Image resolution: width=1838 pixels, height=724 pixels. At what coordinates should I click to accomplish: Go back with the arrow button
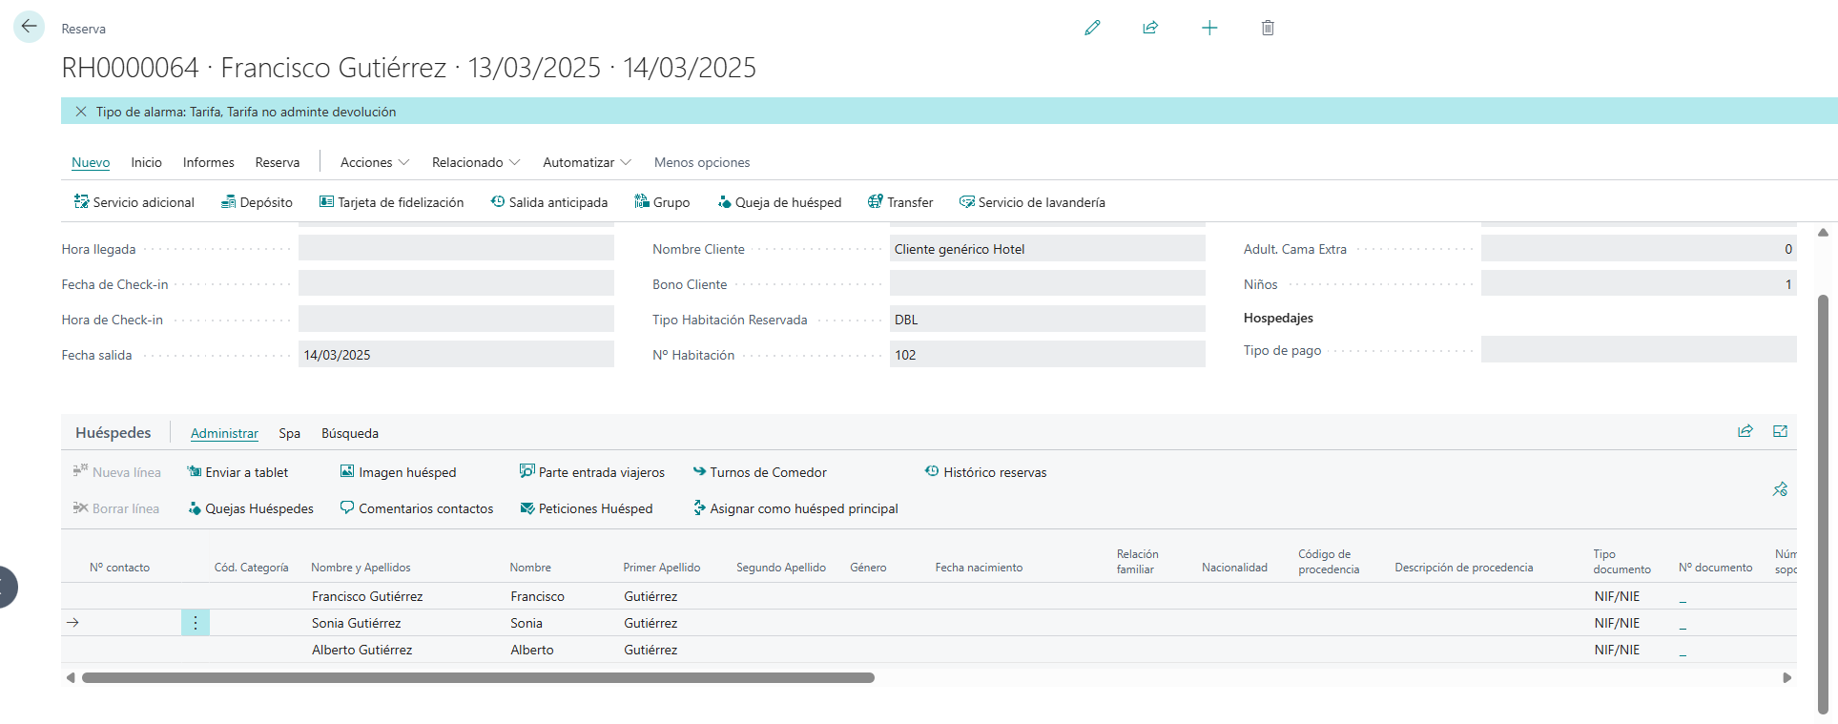pyautogui.click(x=29, y=27)
